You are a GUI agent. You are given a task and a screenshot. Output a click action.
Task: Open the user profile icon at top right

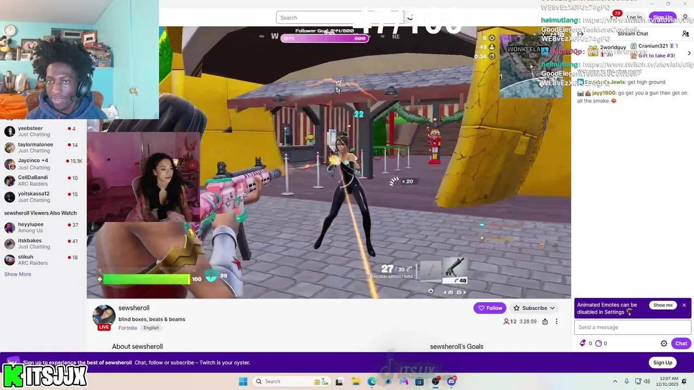(685, 17)
